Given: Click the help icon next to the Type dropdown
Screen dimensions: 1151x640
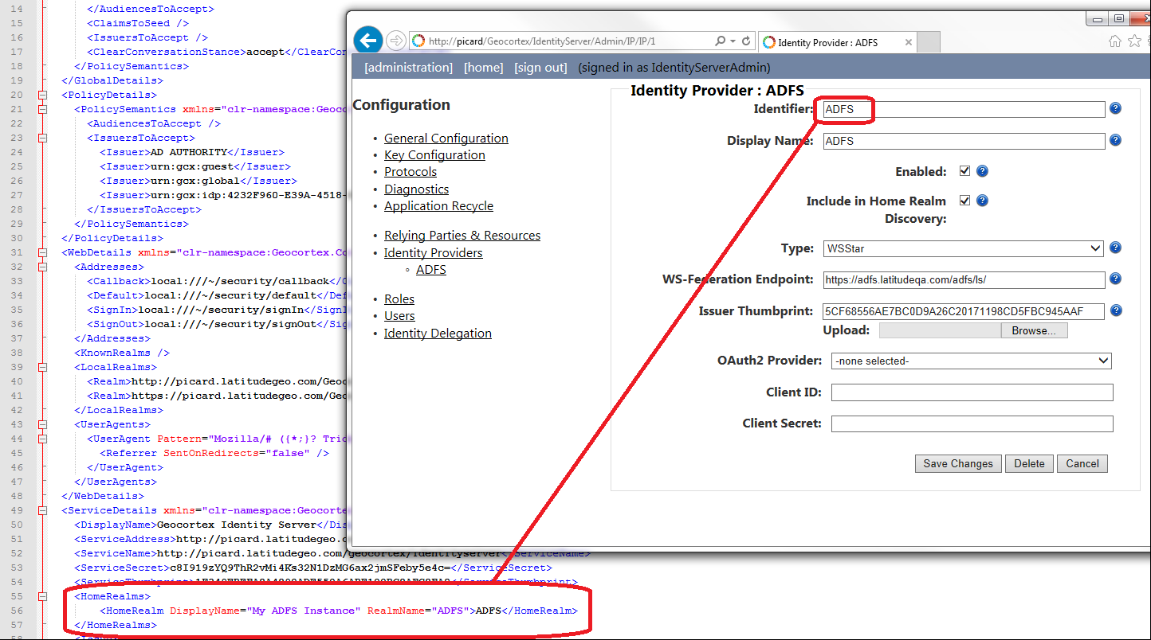Looking at the screenshot, I should (x=1116, y=248).
